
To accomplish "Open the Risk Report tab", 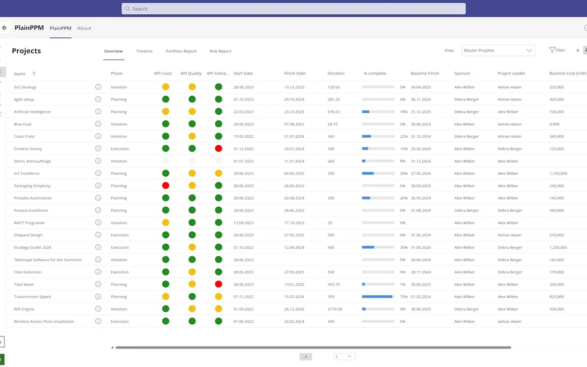I will tap(220, 51).
